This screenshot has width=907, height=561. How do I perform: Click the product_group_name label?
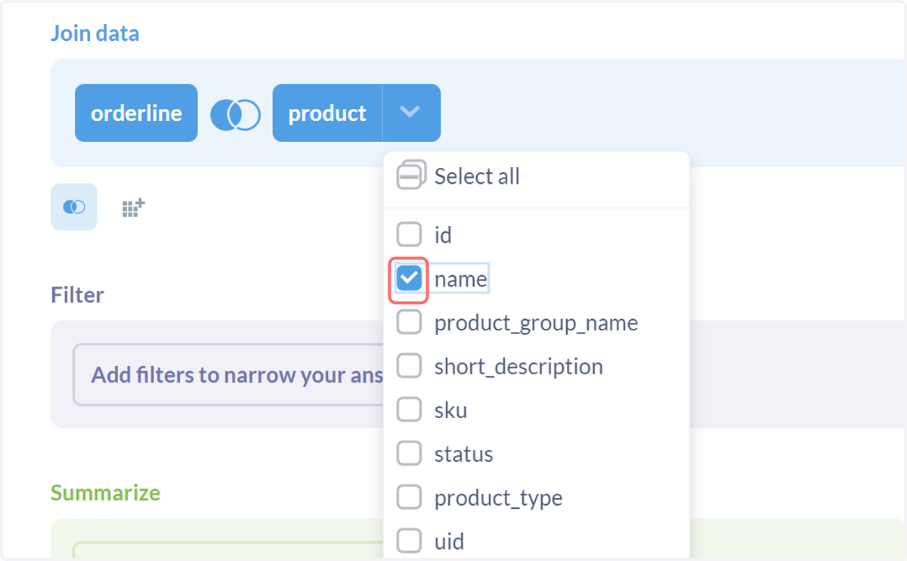[x=536, y=323]
